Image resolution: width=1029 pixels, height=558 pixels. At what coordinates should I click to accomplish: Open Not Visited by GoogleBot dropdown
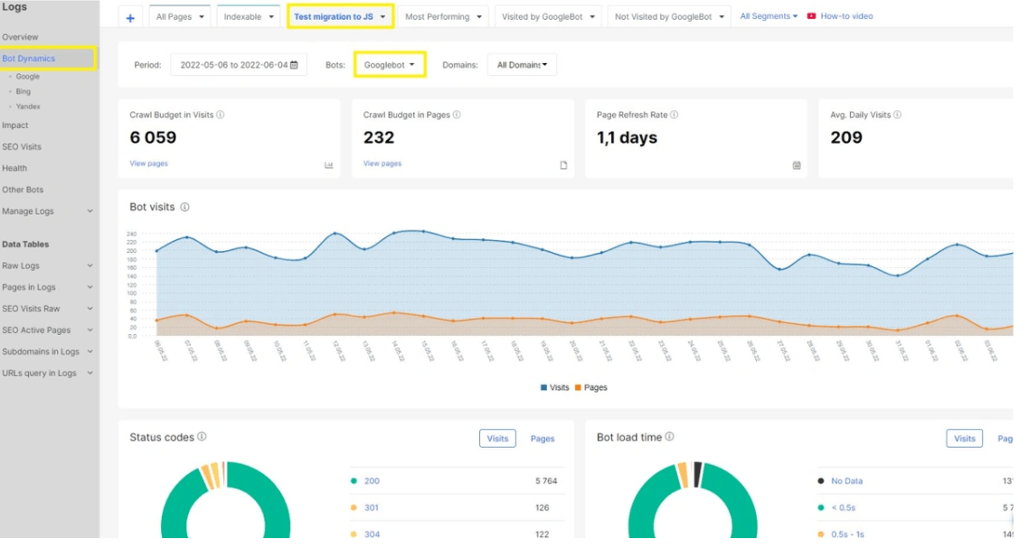(x=669, y=17)
